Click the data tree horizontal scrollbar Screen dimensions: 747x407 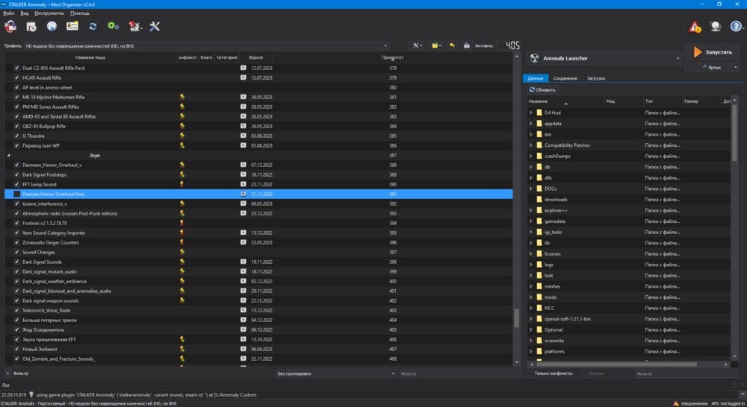pos(616,365)
